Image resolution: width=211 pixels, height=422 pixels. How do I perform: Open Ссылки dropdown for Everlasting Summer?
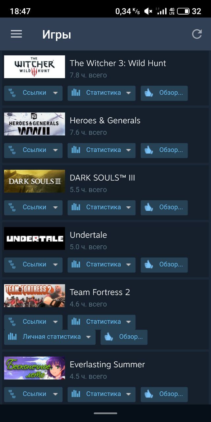(x=33, y=394)
